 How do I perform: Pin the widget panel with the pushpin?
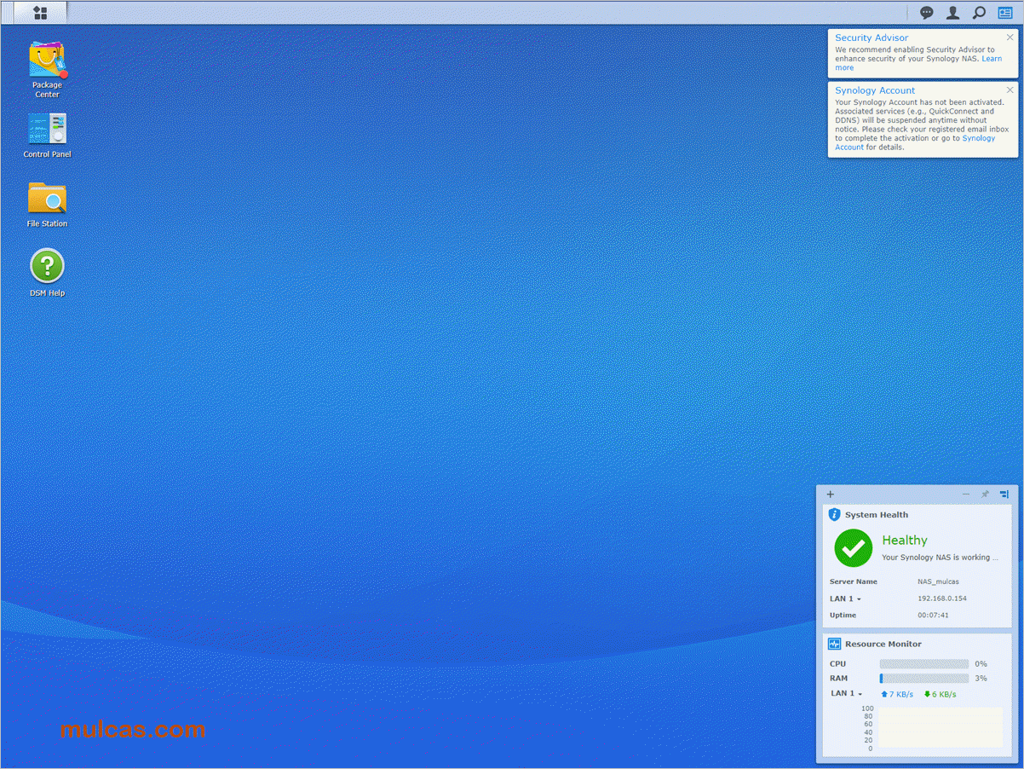tap(985, 494)
